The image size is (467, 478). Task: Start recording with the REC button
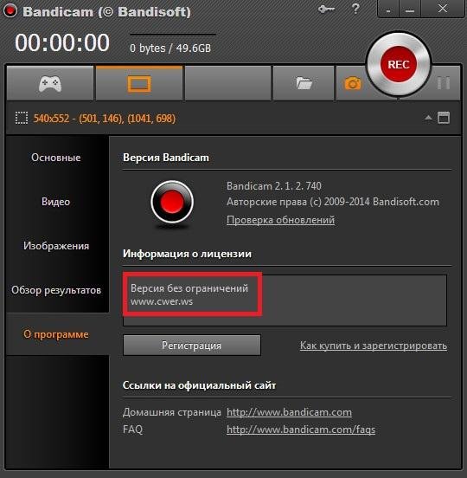click(x=399, y=65)
